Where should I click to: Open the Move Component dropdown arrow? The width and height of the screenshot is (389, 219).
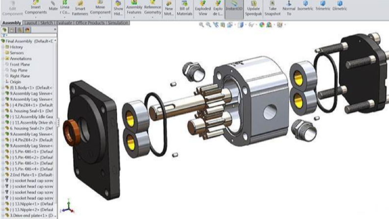point(100,17)
